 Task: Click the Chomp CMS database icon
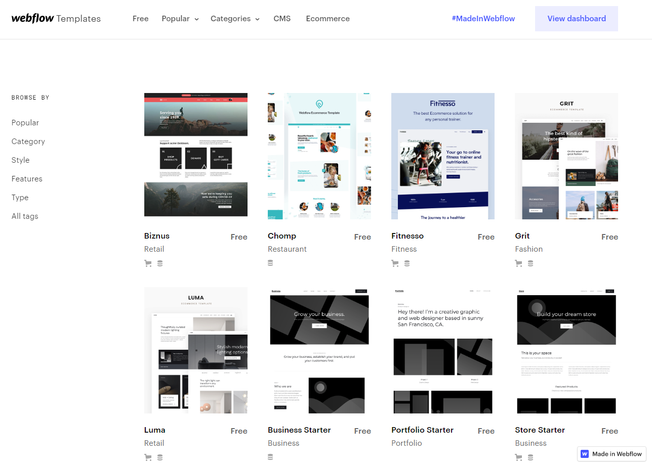click(270, 263)
